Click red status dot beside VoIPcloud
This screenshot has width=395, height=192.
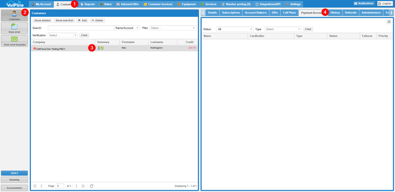(x=35, y=48)
